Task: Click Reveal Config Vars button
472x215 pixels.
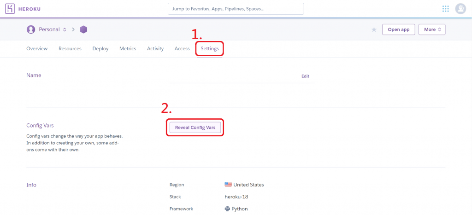Action: (x=195, y=128)
